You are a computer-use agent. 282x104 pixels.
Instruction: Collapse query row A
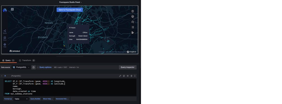pyautogui.click(x=2, y=76)
